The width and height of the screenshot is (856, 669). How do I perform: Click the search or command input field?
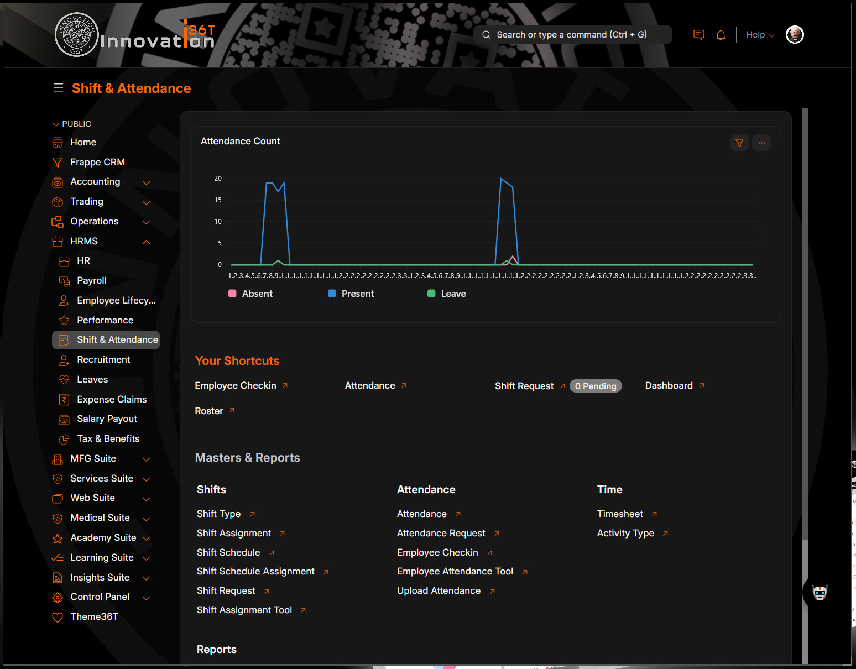tap(572, 35)
